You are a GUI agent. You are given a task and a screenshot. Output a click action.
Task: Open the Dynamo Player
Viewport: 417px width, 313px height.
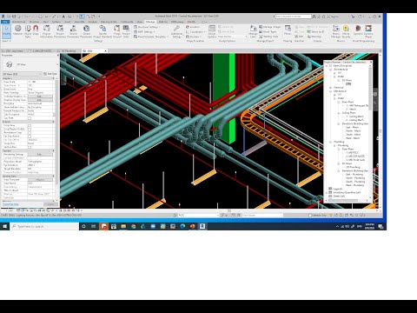[x=368, y=31]
